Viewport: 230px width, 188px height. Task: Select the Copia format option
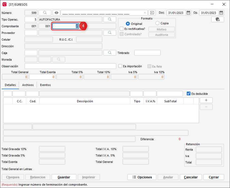pos(157,23)
